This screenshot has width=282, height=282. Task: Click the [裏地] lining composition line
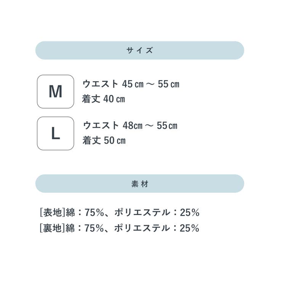(119, 228)
